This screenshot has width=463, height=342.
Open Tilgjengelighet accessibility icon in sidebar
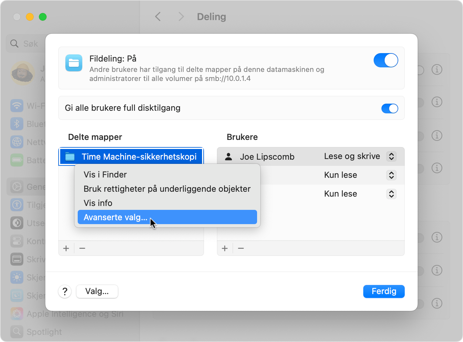coord(17,205)
